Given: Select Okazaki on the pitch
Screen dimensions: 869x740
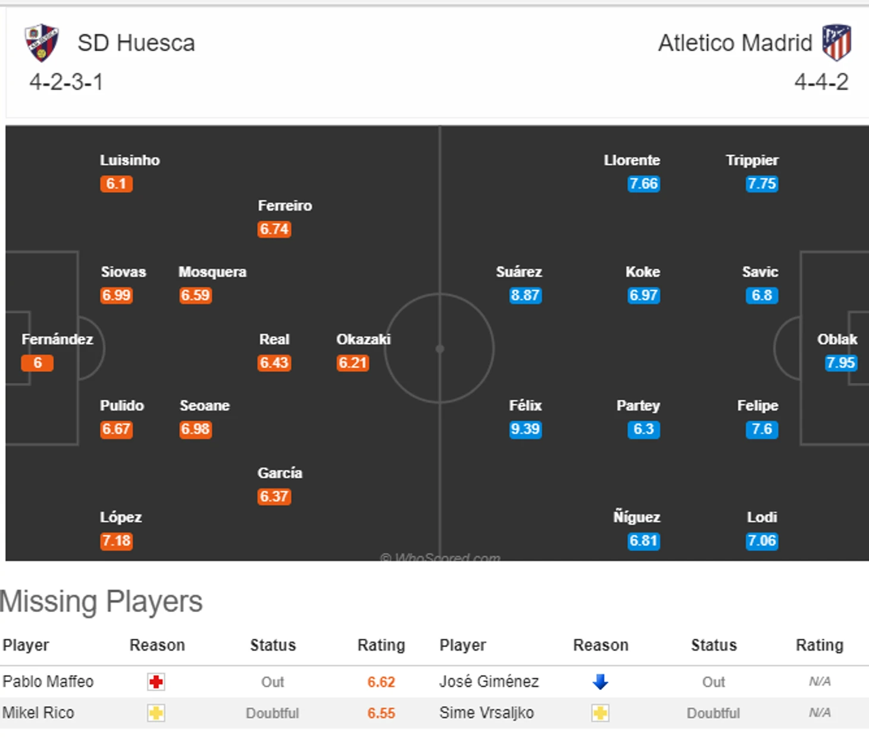Looking at the screenshot, I should pos(363,340).
